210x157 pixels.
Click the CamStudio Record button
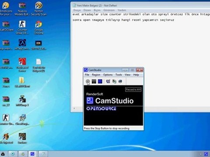coord(87,82)
